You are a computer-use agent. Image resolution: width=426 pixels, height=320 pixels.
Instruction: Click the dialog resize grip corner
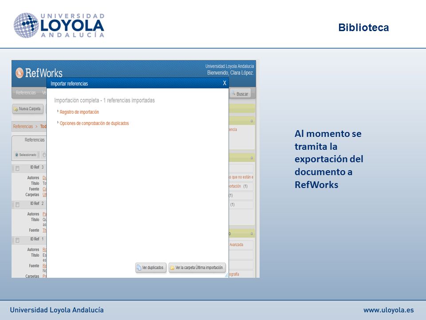(x=227, y=276)
